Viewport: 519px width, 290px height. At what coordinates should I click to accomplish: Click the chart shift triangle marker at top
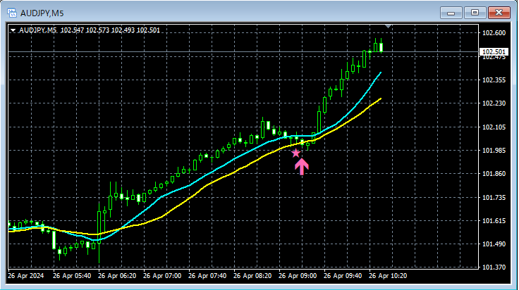[x=389, y=26]
